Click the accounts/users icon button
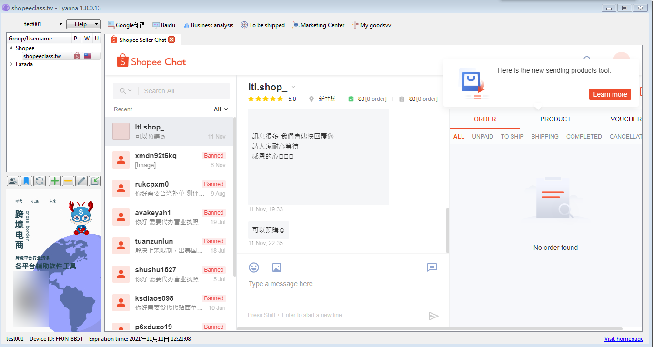653x347 pixels. pos(13,181)
